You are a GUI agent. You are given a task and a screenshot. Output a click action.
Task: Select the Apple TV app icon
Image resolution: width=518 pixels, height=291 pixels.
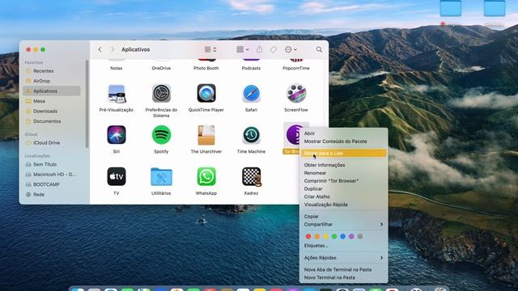coord(117,176)
